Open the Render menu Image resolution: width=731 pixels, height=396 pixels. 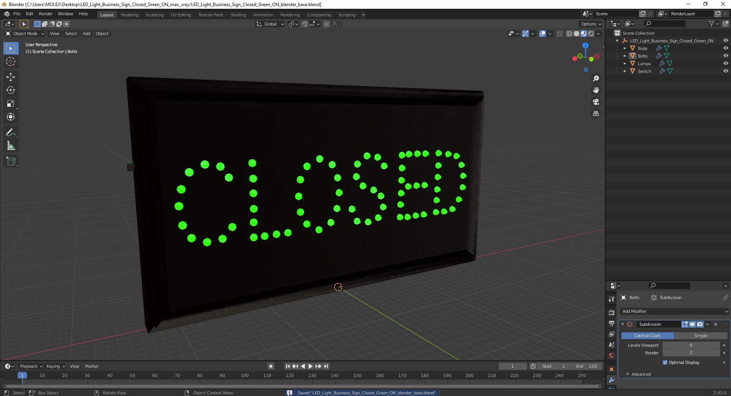(x=45, y=14)
